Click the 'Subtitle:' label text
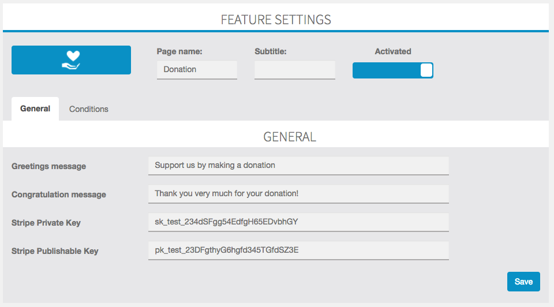Image resolution: width=554 pixels, height=307 pixels. coord(271,51)
